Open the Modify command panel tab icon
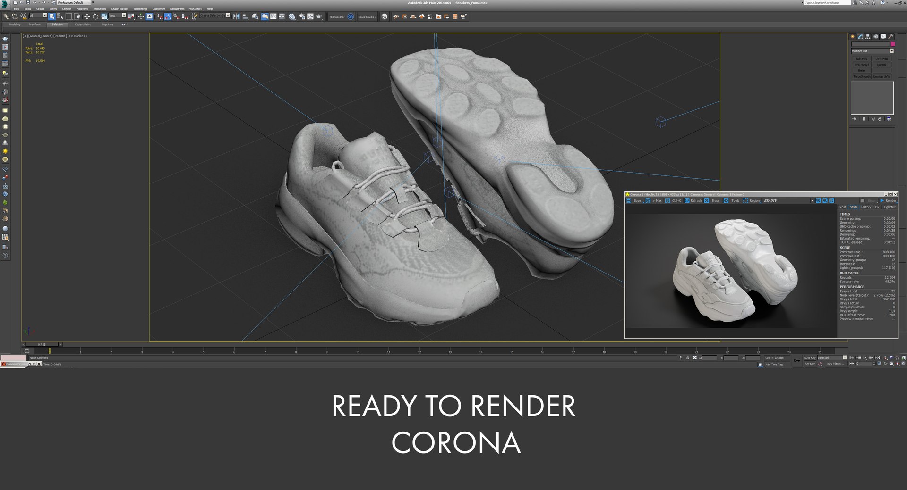Viewport: 907px width, 490px height. click(860, 36)
